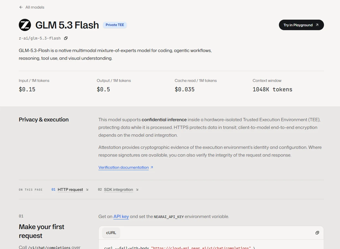Jump to the HTTP request section
The height and width of the screenshot is (249, 340).
click(x=70, y=190)
